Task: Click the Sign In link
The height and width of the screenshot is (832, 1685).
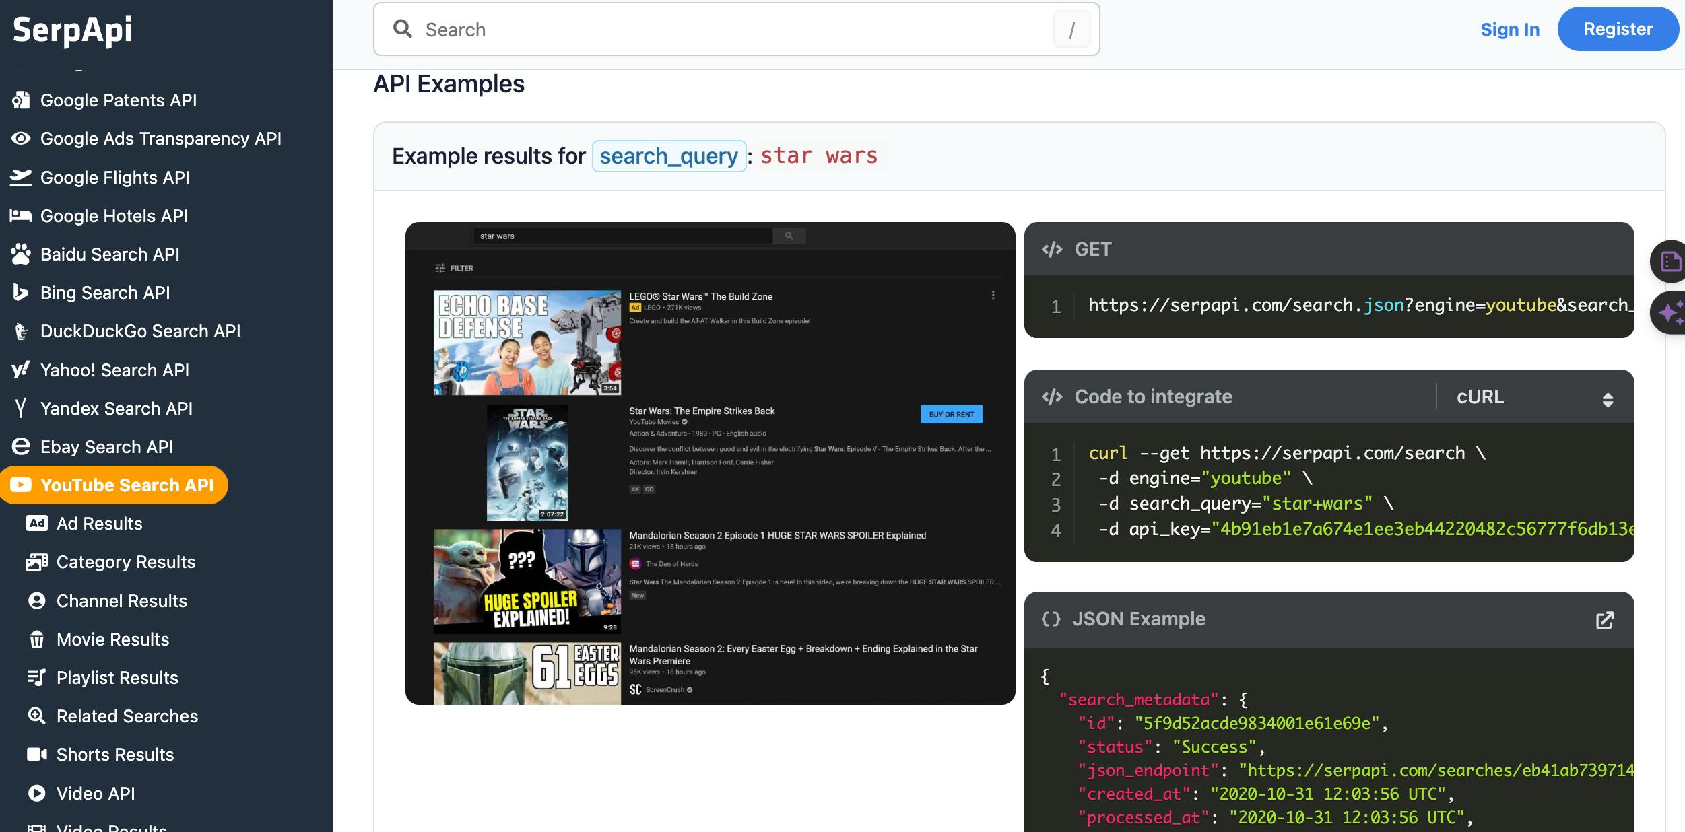Action: point(1510,30)
